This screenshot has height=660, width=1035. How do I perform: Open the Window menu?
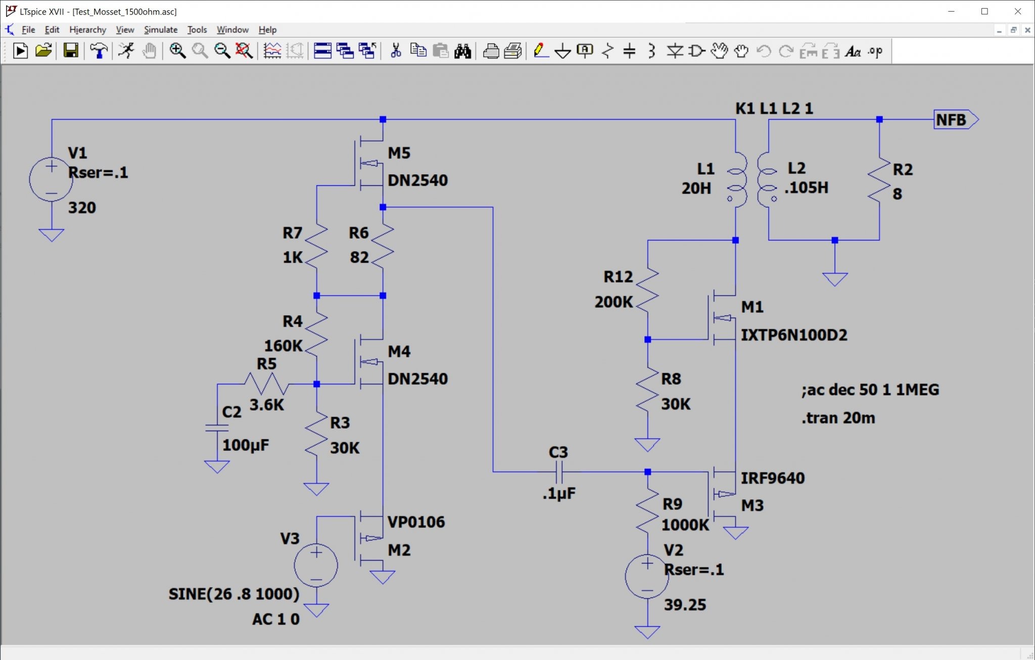232,30
